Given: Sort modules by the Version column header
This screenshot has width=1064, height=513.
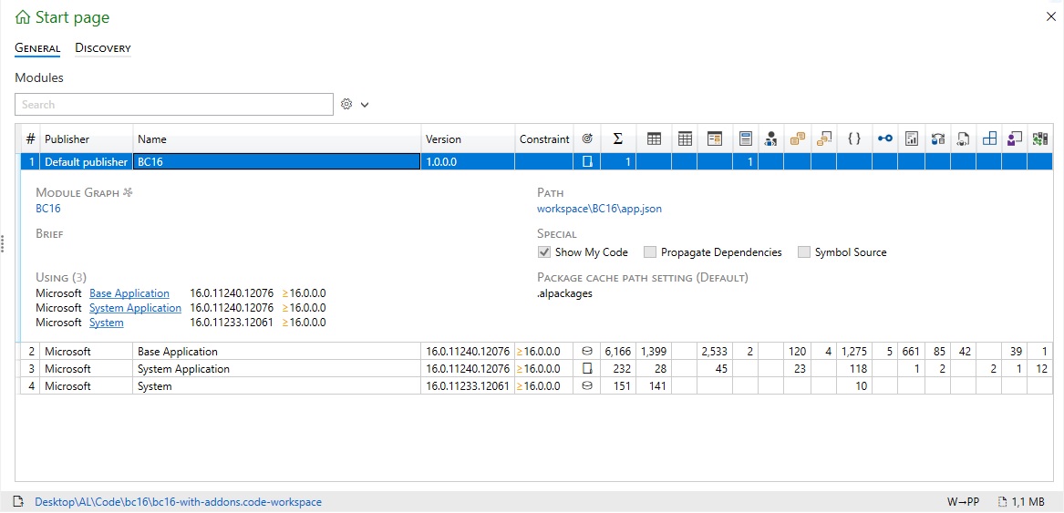Looking at the screenshot, I should click(468, 139).
